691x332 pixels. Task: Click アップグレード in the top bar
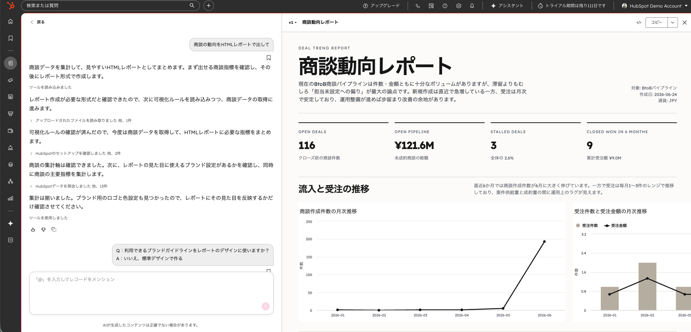(381, 6)
